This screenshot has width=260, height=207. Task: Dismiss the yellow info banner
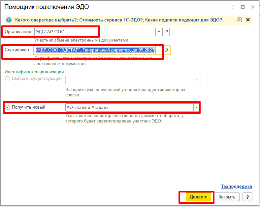[x=248, y=20]
